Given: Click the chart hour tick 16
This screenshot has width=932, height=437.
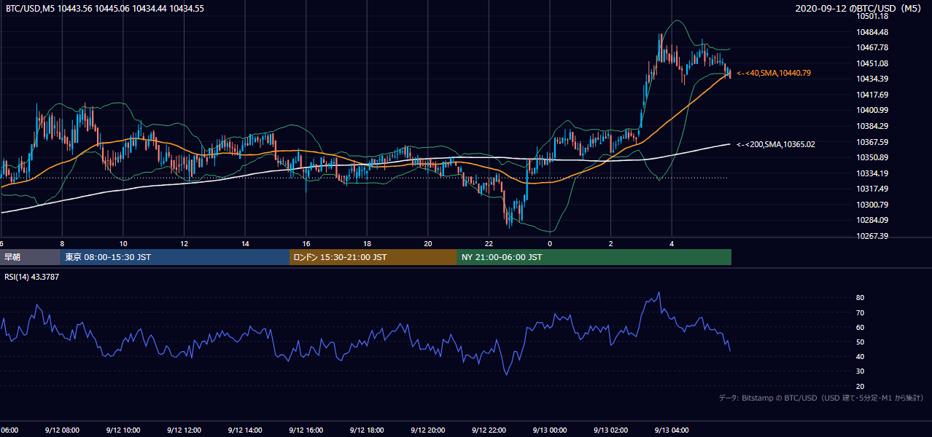Looking at the screenshot, I should [306, 244].
